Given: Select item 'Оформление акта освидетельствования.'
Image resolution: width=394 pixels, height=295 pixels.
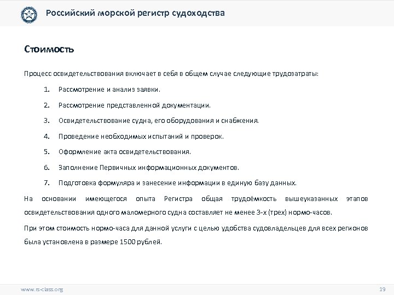Looking at the screenshot, I should click(125, 152).
